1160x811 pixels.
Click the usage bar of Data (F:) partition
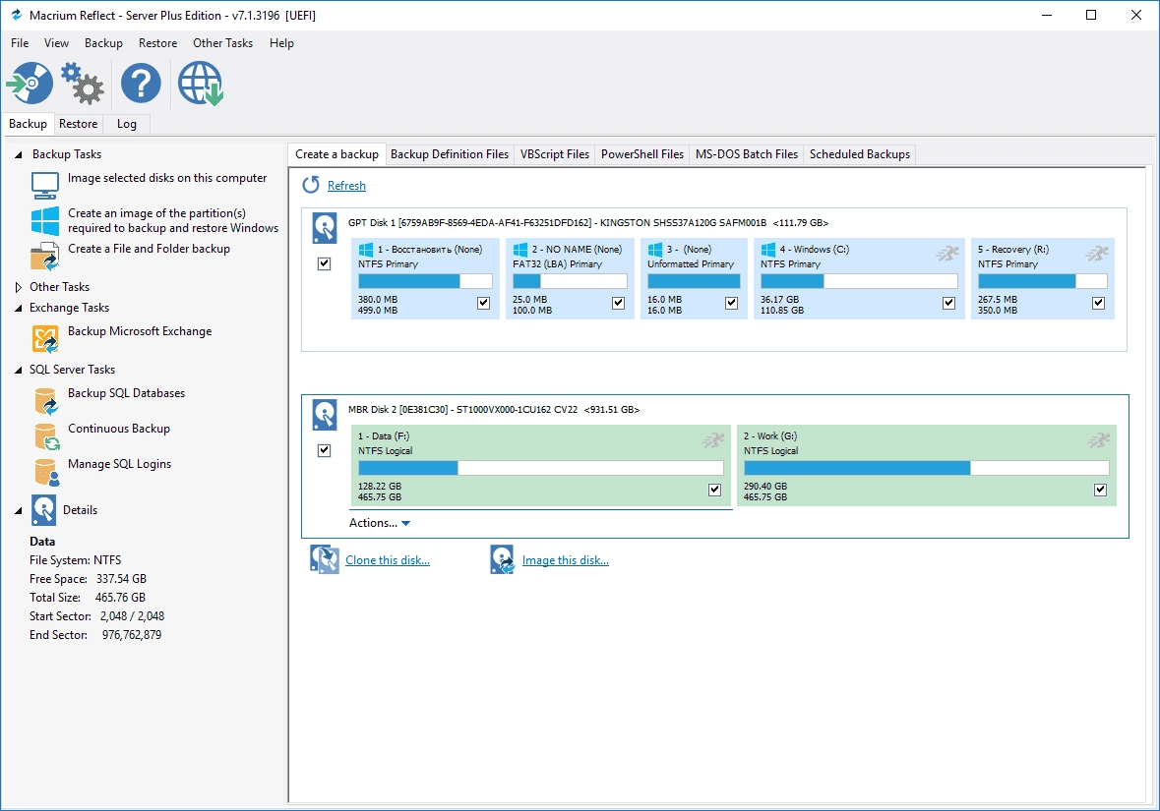[x=541, y=468]
